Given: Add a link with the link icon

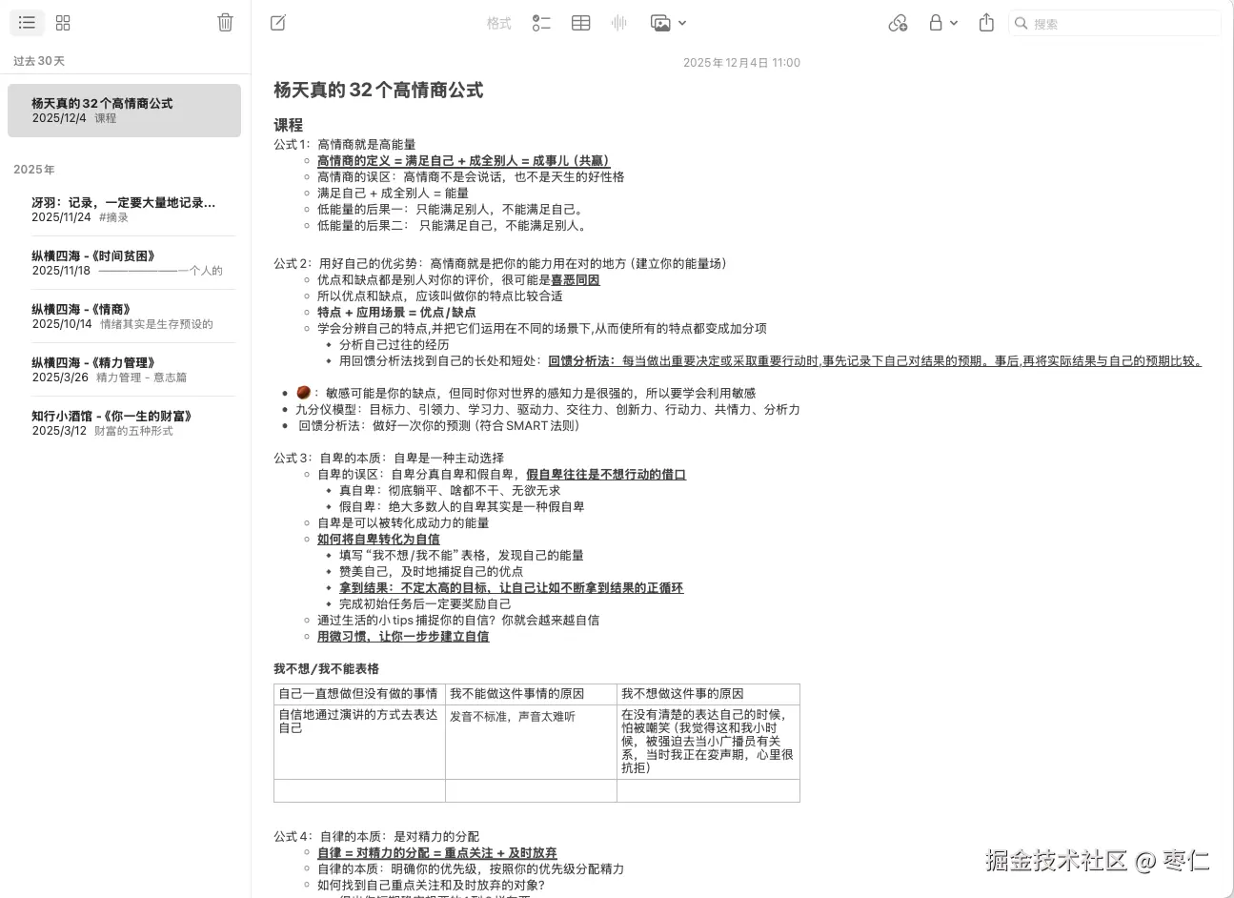Looking at the screenshot, I should point(897,22).
